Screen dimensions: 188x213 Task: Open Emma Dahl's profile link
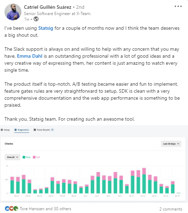pyautogui.click(x=30, y=56)
